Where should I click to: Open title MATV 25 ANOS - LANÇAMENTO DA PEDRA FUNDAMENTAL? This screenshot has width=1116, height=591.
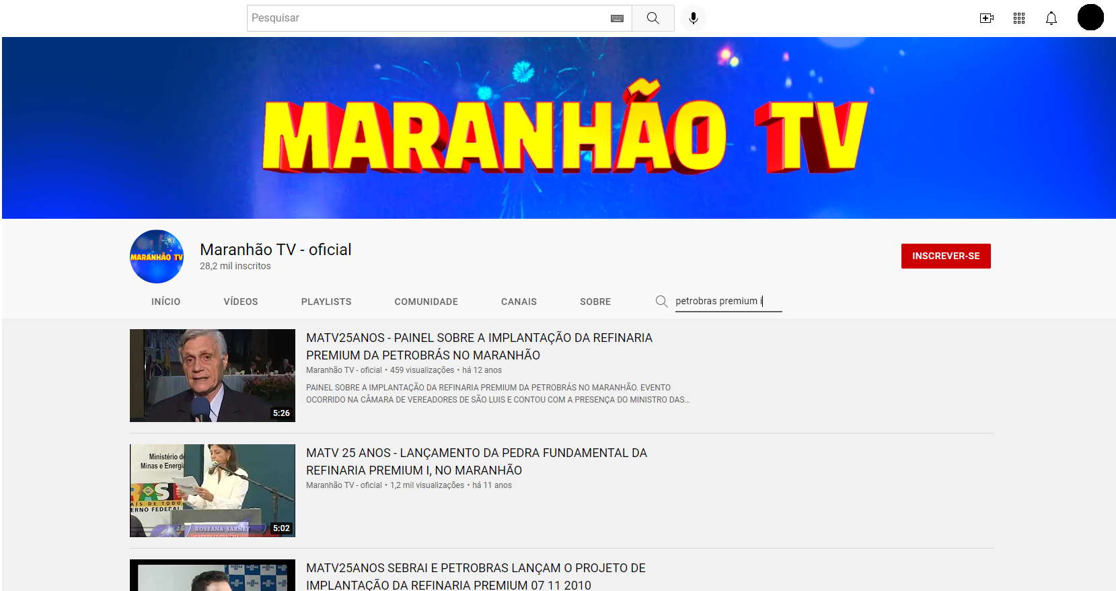(476, 461)
